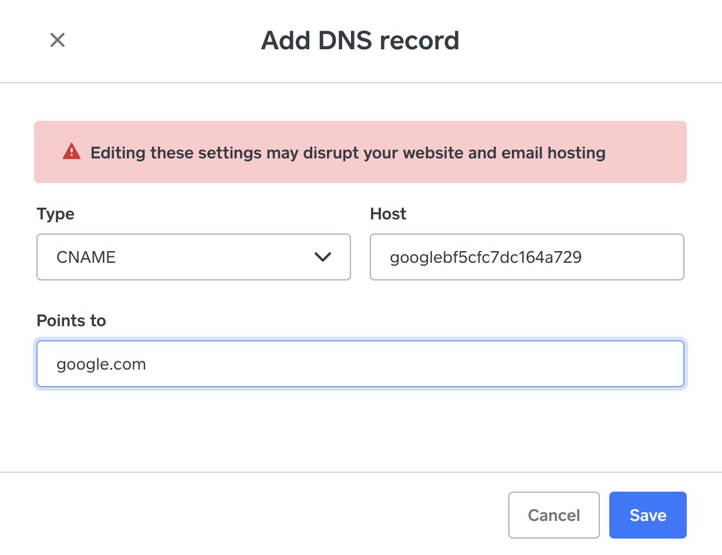
Task: Open the CNAME record type selector
Action: [194, 257]
